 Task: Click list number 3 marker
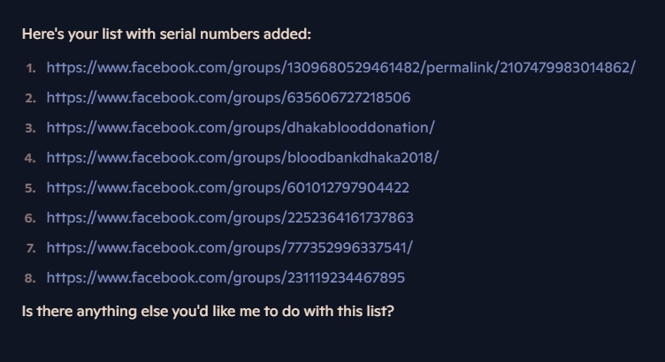click(x=31, y=128)
